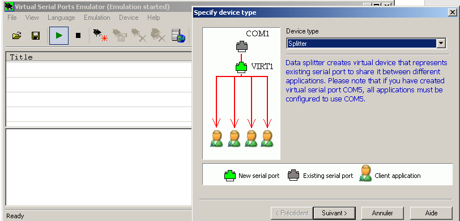The width and height of the screenshot is (460, 221).
Task: Open the View menu
Action: [32, 18]
